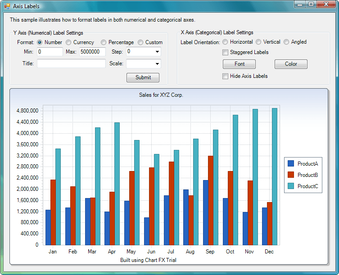
Task: Enable the Staggered Labels checkbox
Action: point(225,52)
